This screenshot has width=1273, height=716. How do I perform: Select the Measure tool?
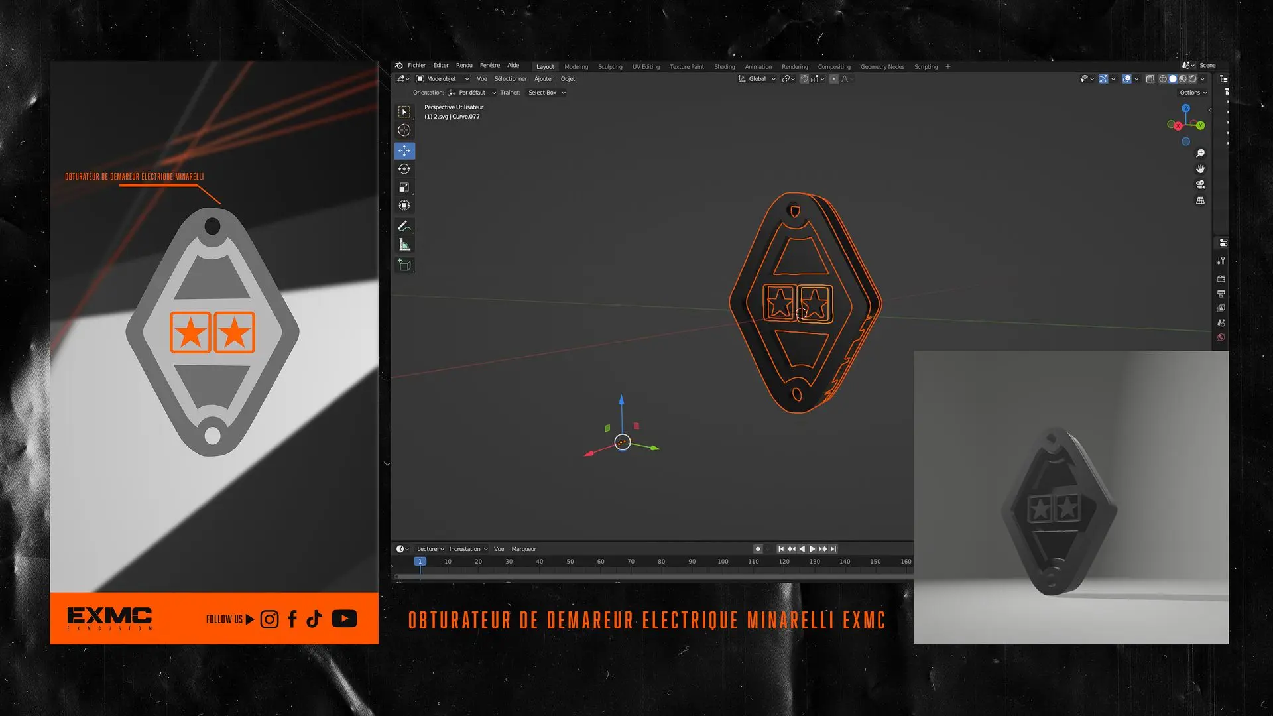(x=404, y=245)
